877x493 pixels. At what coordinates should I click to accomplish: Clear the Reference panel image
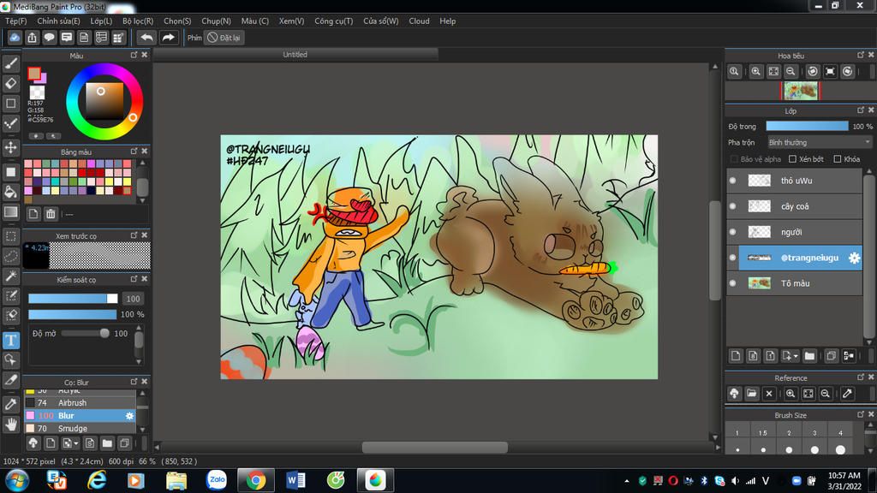tap(769, 394)
